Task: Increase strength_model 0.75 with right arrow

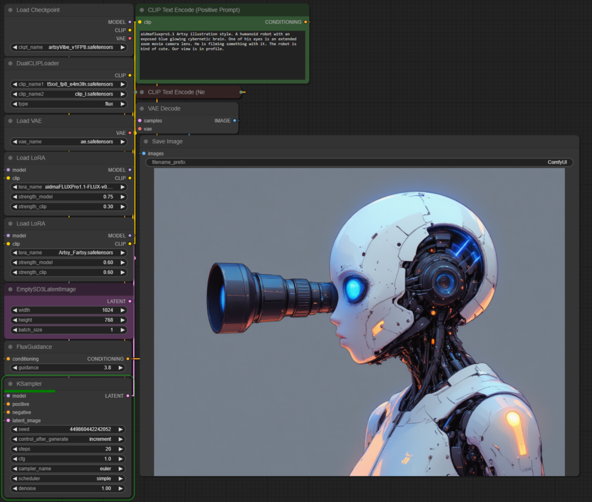Action: pos(123,197)
